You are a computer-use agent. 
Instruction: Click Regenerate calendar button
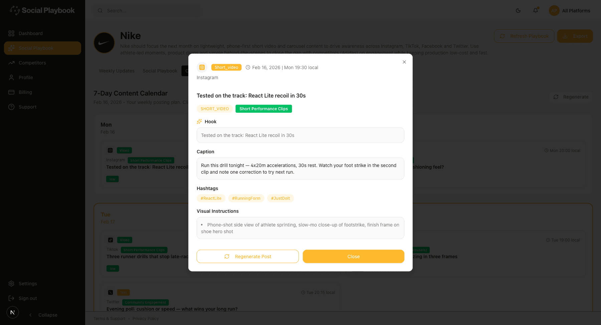point(571,97)
